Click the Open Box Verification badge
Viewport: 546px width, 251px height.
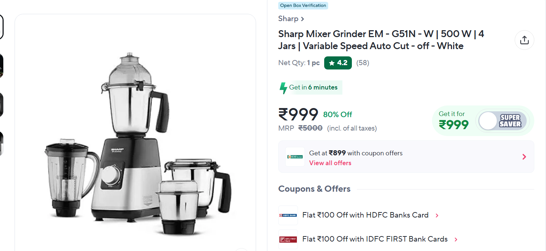[303, 5]
